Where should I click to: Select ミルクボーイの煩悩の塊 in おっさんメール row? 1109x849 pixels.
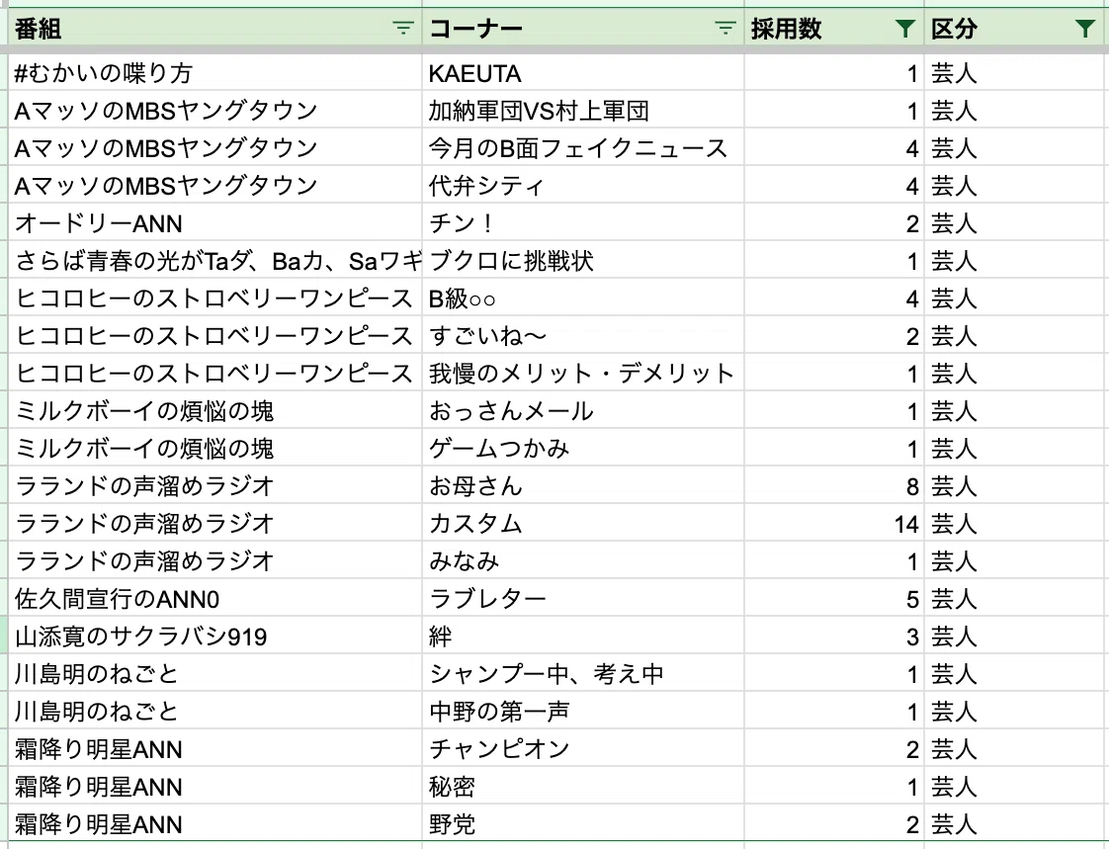pos(215,410)
